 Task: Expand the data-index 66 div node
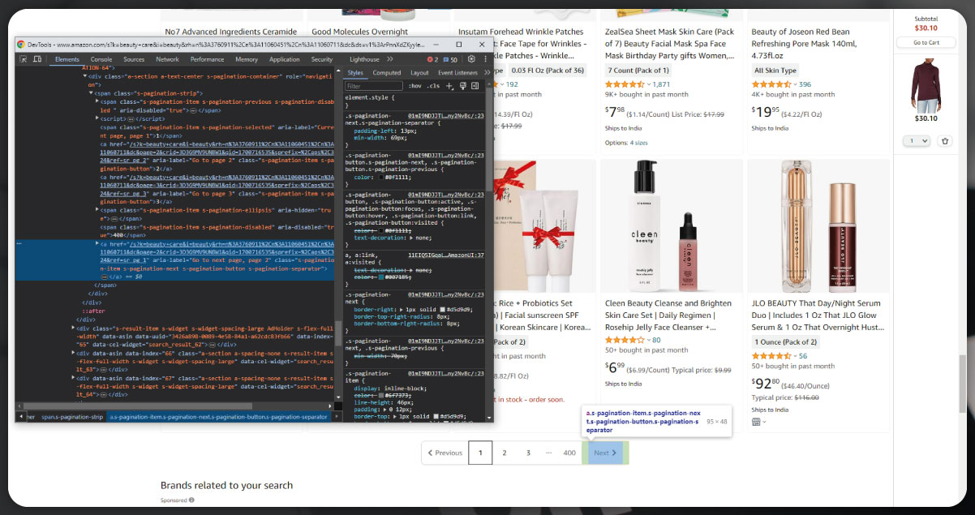click(x=74, y=353)
